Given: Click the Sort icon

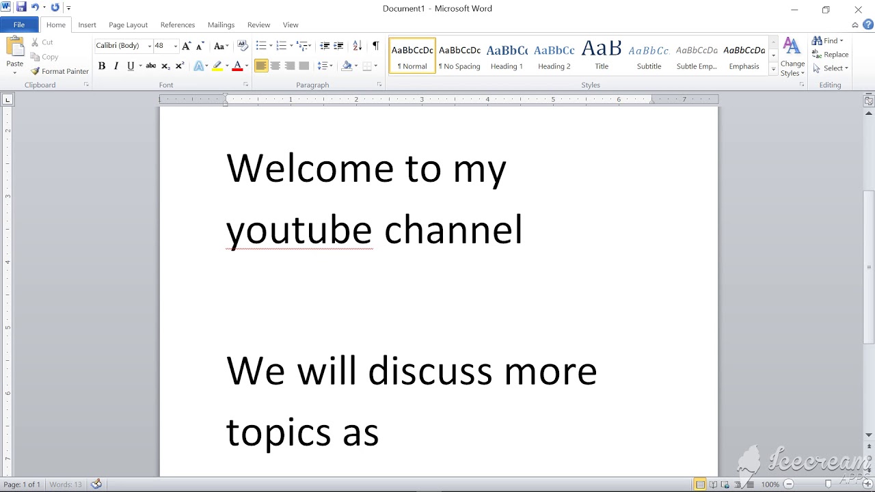Looking at the screenshot, I should (357, 46).
